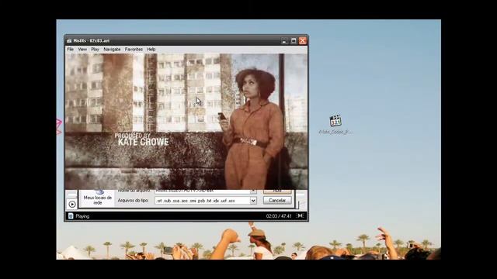Image resolution: width=497 pixels, height=279 pixels.
Task: Click the play button in the player
Action: click(72, 205)
